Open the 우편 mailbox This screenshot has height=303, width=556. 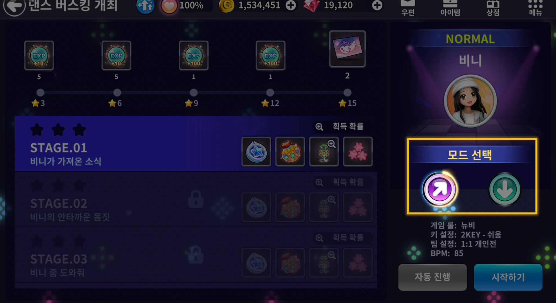coord(408,8)
